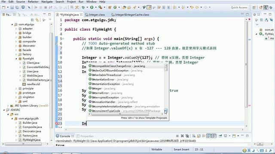
Task: Collapse the JDKSRC project node
Action: tap(4, 110)
